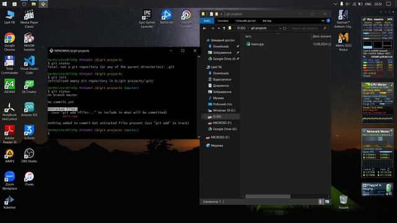Select the Цей ПК desktop icon

[x=9, y=17]
